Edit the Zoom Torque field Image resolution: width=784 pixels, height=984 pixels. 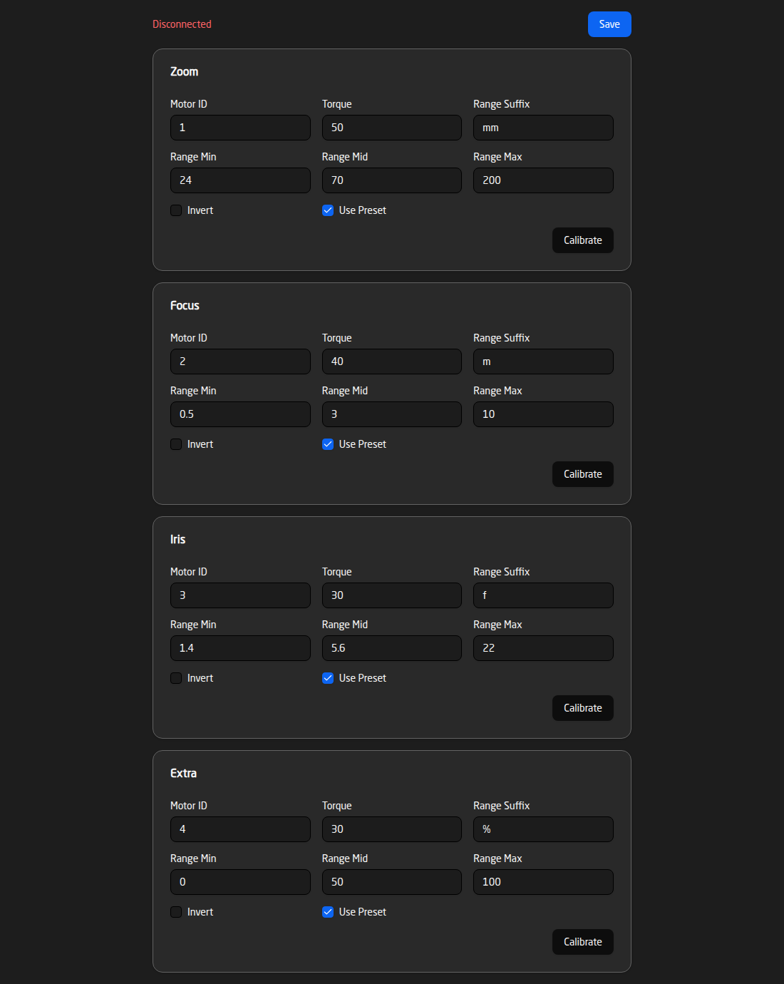392,128
